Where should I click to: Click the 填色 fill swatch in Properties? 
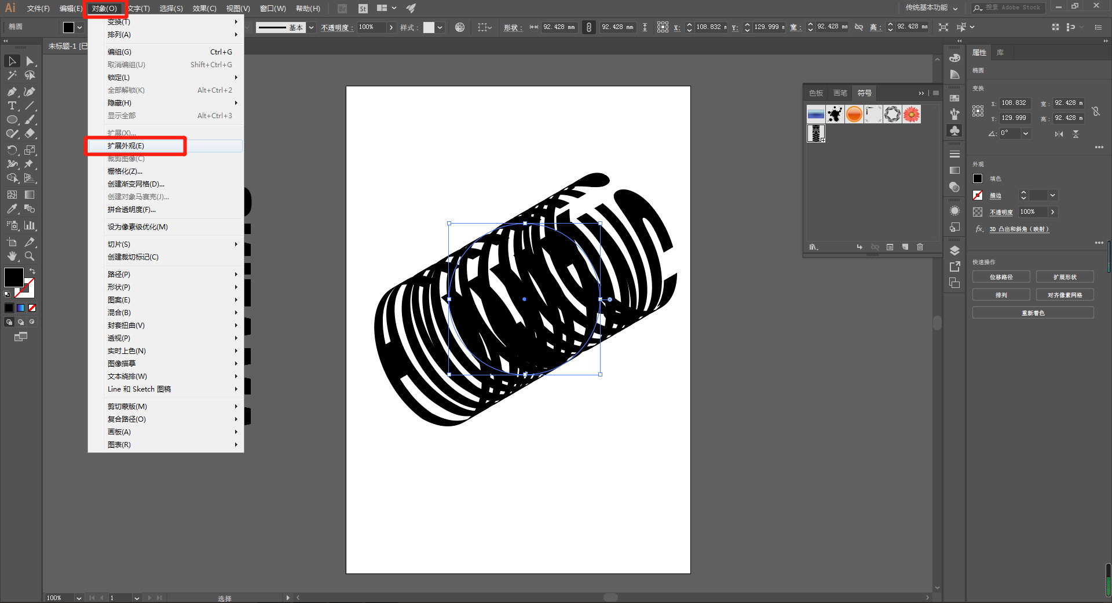click(978, 179)
